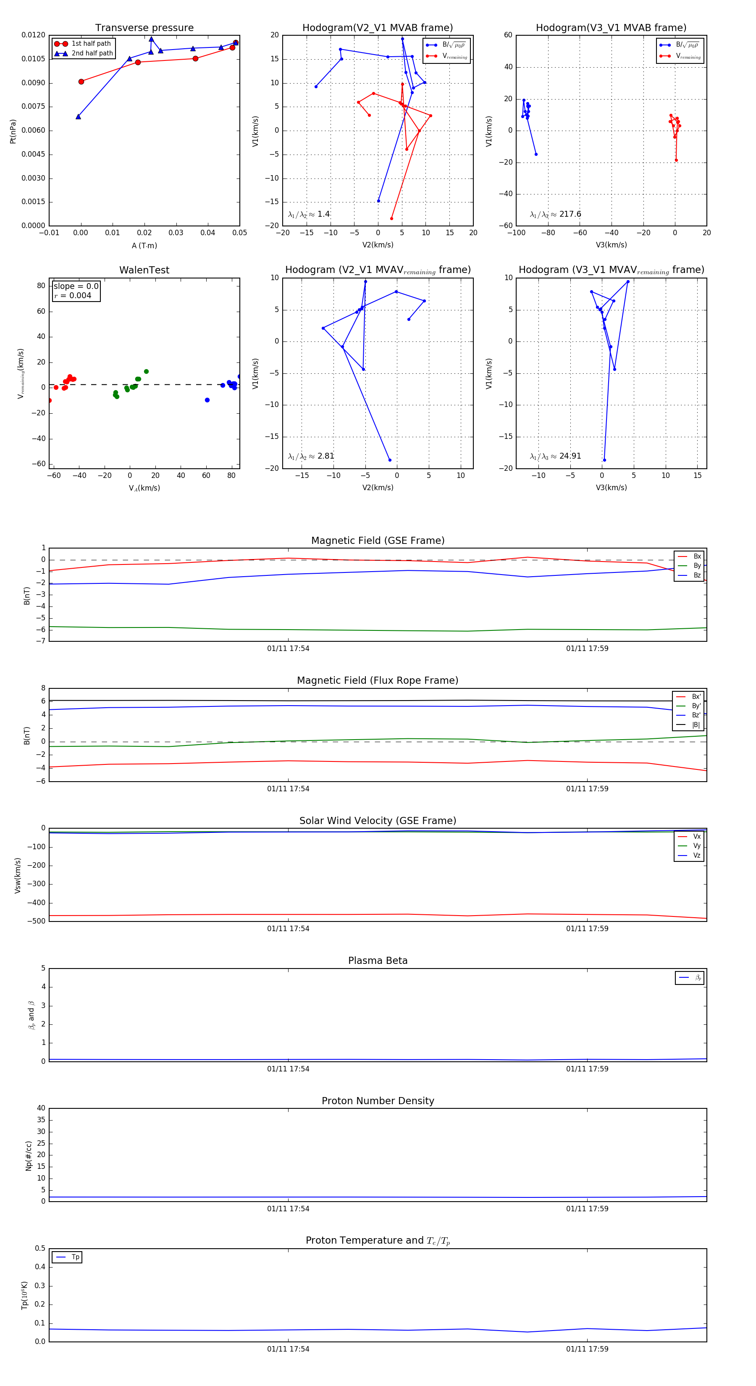756x1386 pixels.
Task: Click the "By'" legend entry in Flux Rope panel
Action: pyautogui.click(x=689, y=706)
